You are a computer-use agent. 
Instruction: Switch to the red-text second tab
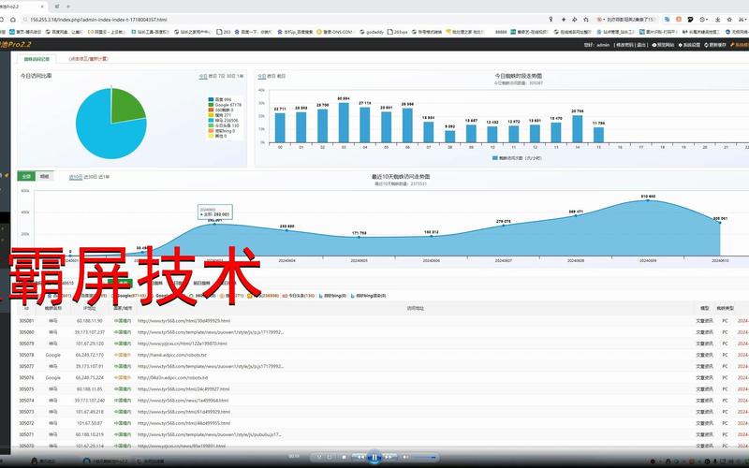[88, 59]
